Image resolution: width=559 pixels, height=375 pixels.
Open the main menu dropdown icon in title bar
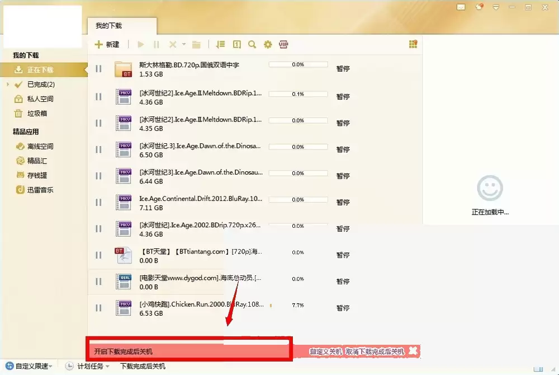click(x=495, y=7)
